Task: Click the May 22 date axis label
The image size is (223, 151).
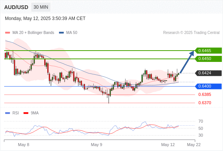Action: 194,145
